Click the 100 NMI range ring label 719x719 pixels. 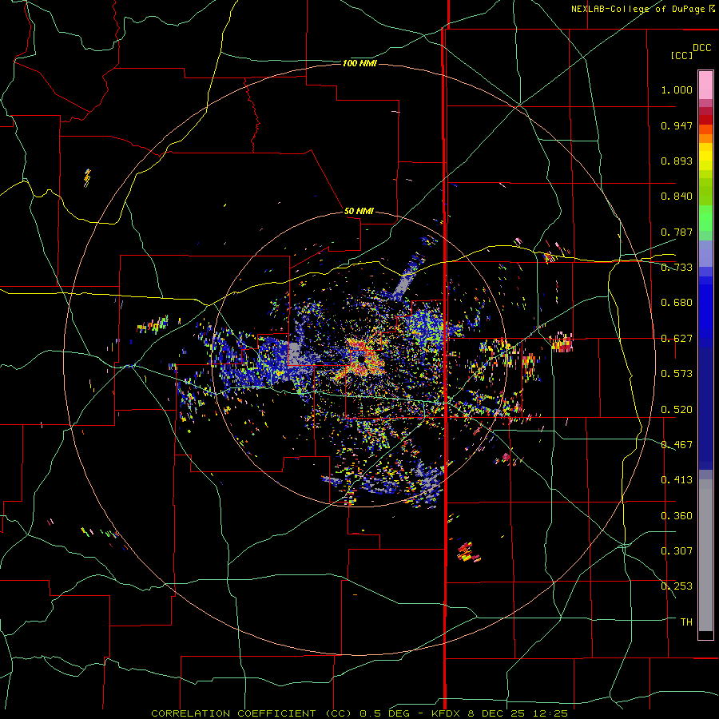click(359, 63)
